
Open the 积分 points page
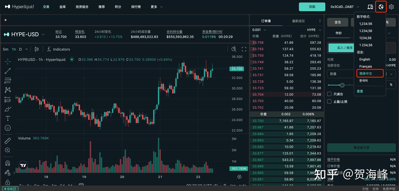point(118,7)
